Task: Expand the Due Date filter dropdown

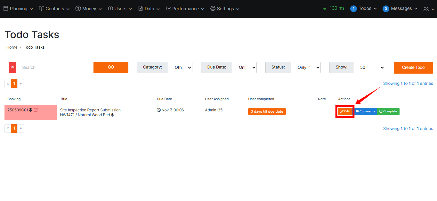Action: click(244, 68)
